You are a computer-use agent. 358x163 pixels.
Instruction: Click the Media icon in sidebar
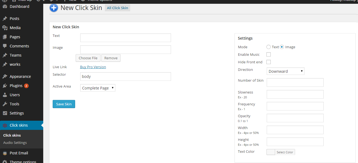tap(5, 28)
